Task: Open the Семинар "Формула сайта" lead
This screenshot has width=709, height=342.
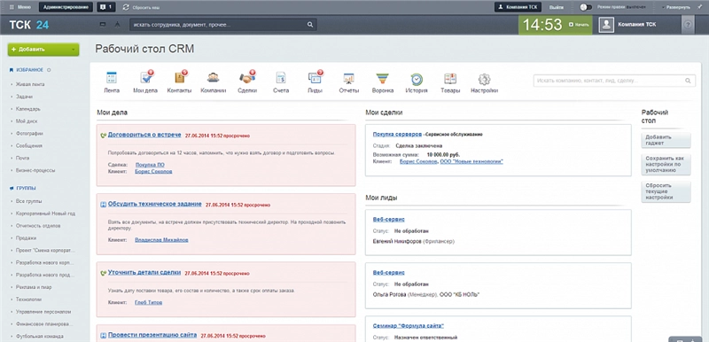Action: click(409, 325)
